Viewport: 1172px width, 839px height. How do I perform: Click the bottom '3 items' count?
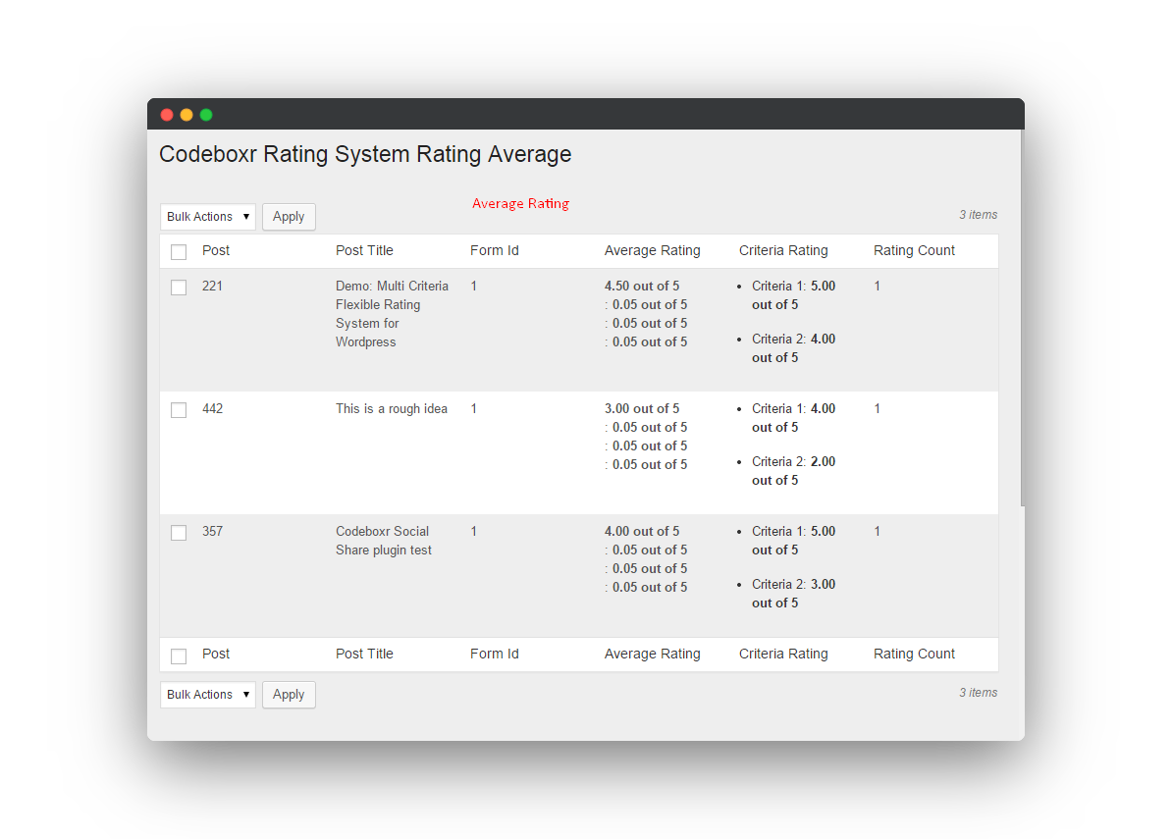pyautogui.click(x=978, y=693)
